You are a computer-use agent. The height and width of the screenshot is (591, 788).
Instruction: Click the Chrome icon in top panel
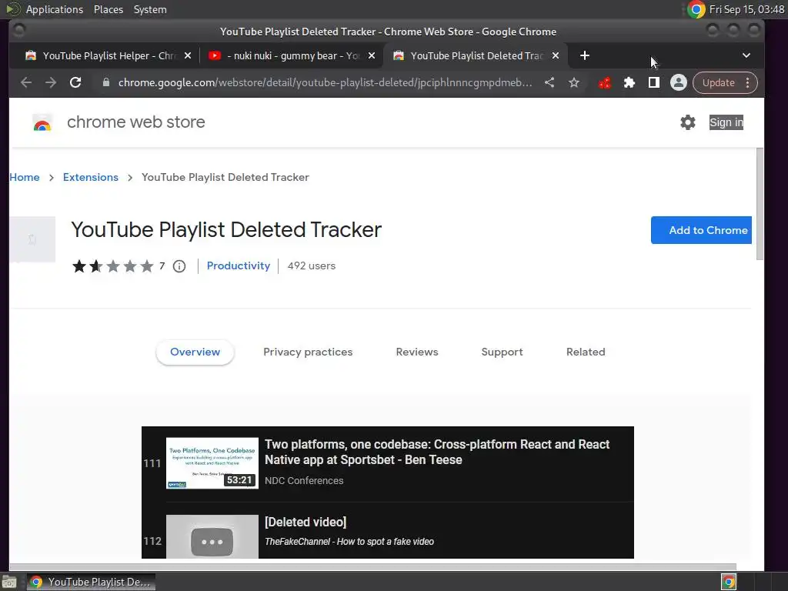(x=696, y=9)
